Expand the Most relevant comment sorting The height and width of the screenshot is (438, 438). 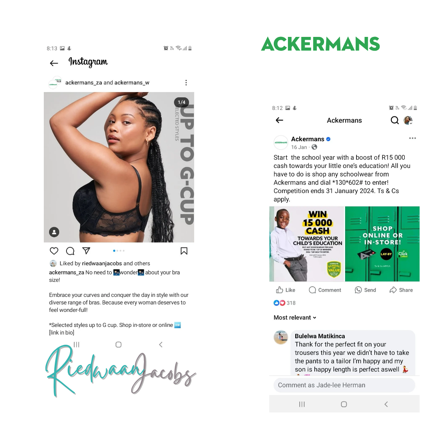click(295, 318)
